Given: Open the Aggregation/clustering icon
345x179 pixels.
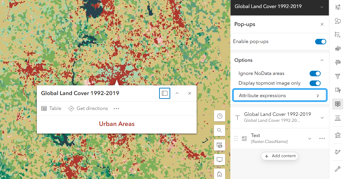Looking at the screenshot, I should (338, 135).
